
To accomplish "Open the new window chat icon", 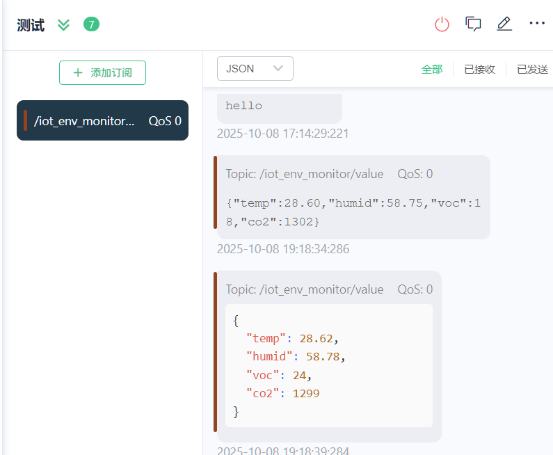I will pyautogui.click(x=473, y=24).
